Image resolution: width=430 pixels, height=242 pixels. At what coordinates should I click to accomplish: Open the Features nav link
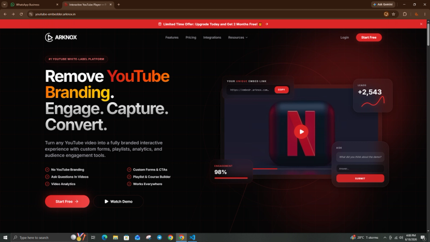[x=172, y=37]
